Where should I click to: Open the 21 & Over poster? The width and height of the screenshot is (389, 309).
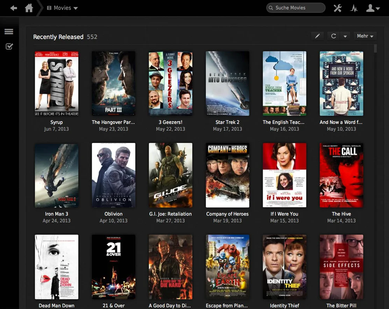click(x=114, y=267)
